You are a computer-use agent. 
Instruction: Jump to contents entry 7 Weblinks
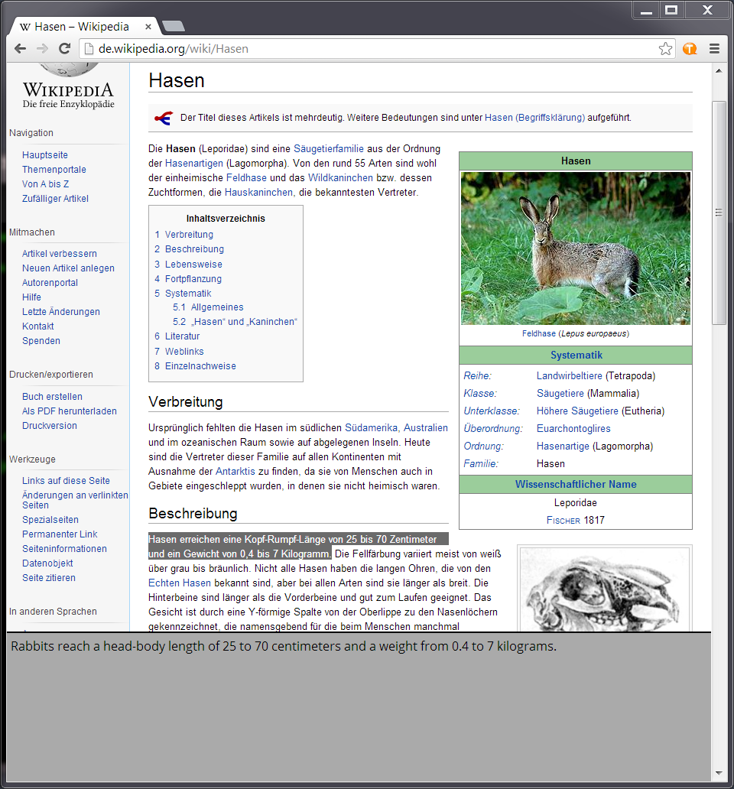pos(179,352)
